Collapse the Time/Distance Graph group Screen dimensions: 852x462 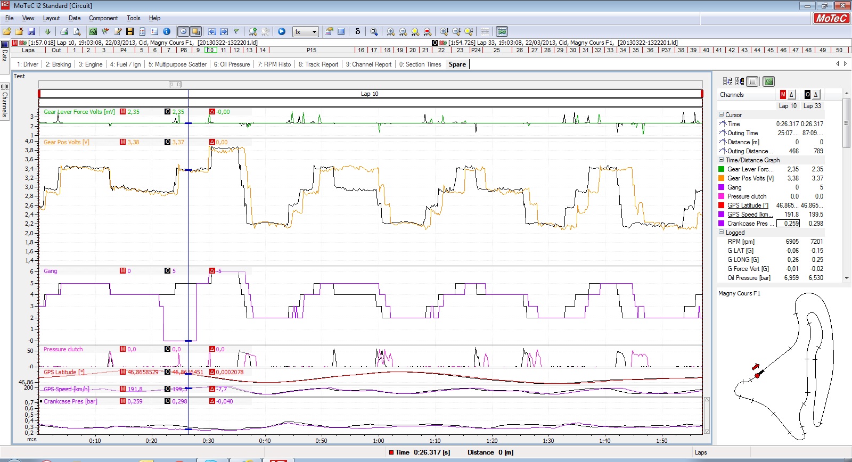coord(721,160)
